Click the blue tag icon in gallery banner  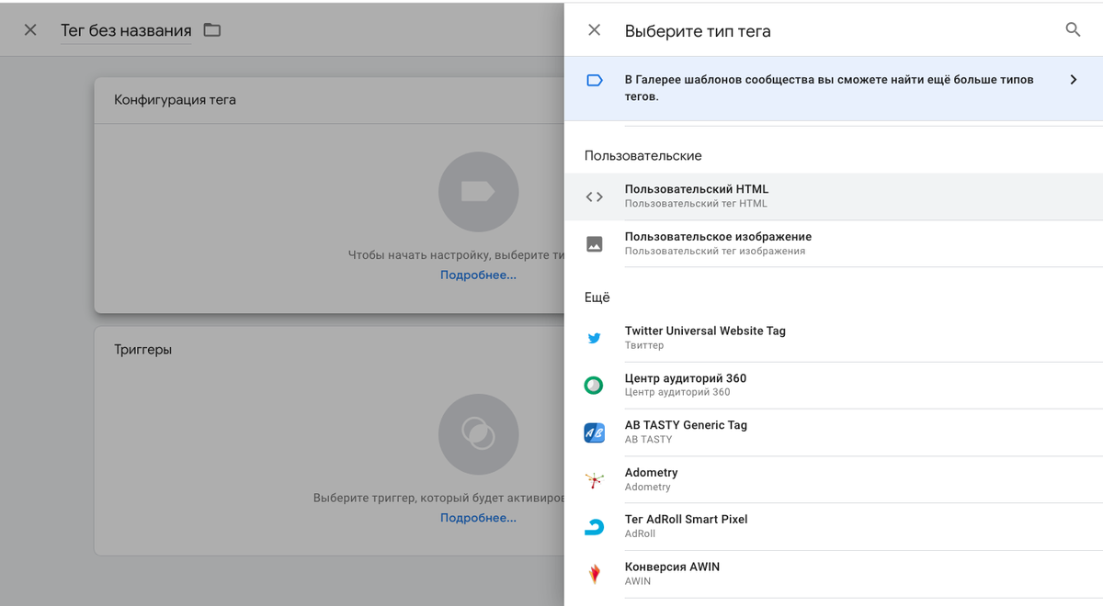(595, 81)
